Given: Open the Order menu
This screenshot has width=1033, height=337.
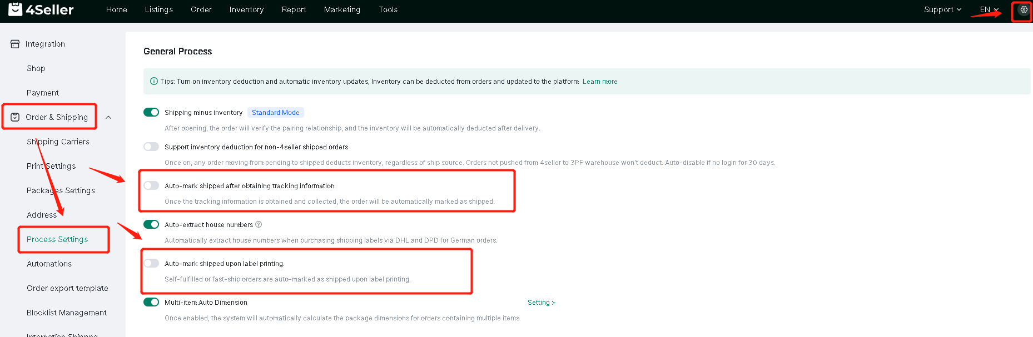Looking at the screenshot, I should point(201,9).
